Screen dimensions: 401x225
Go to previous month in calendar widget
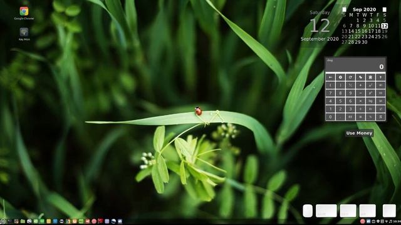(344, 9)
